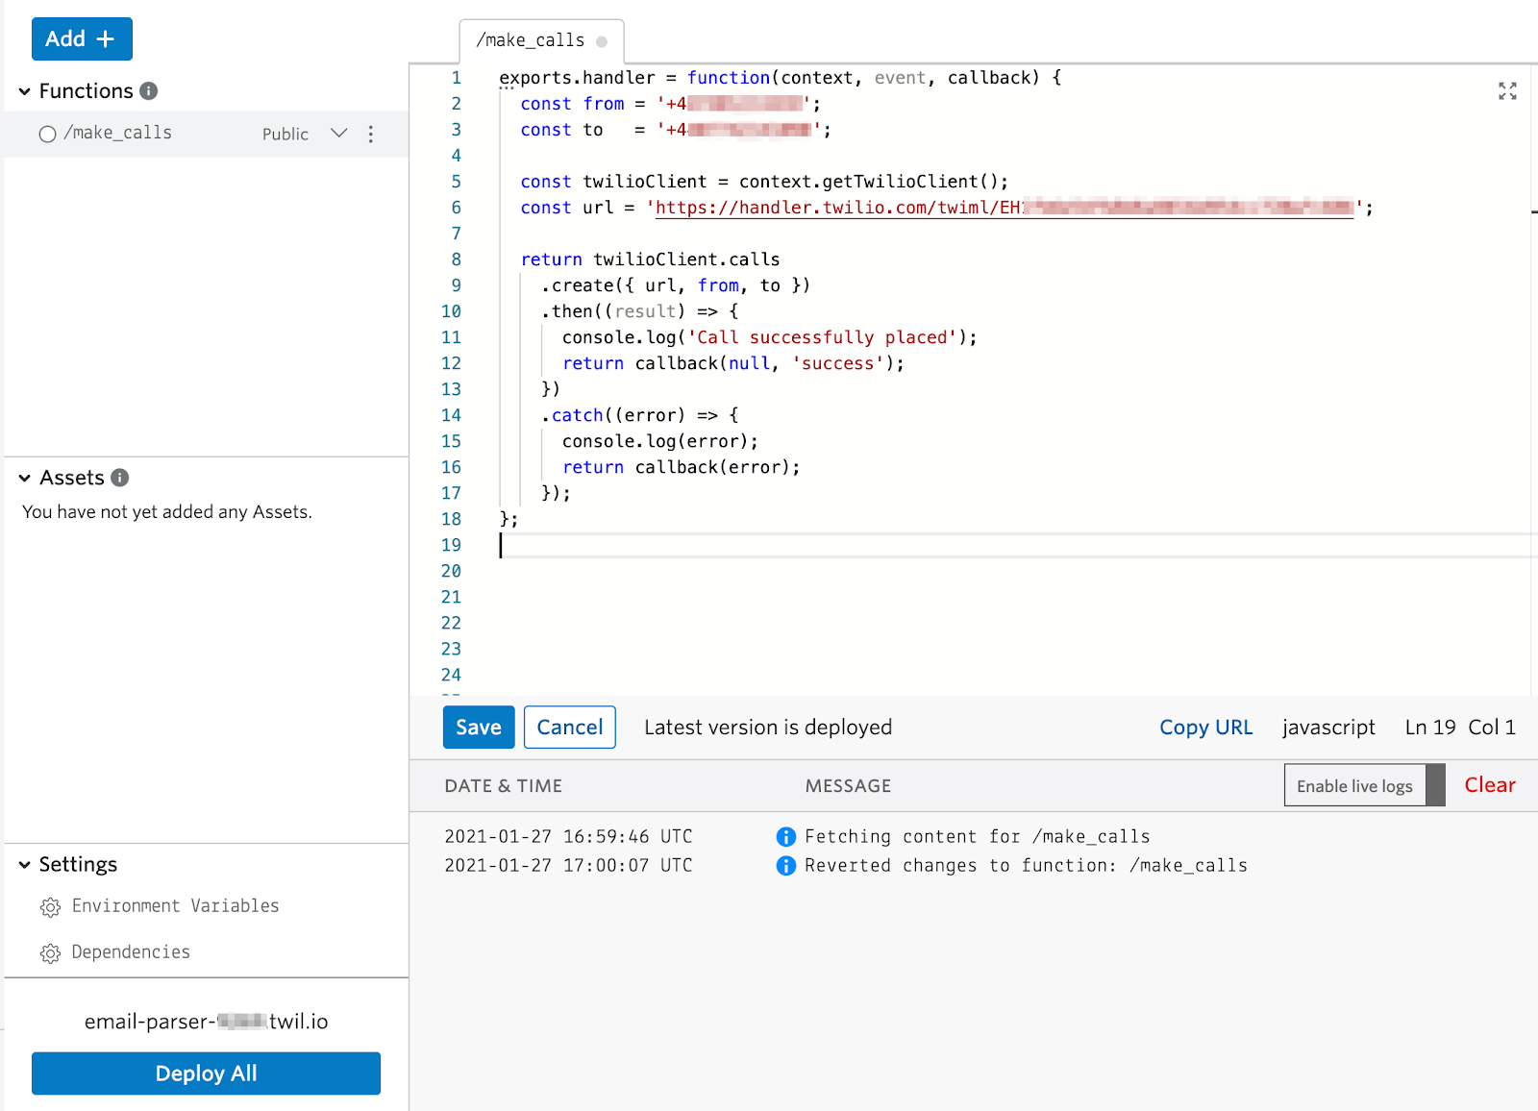
Task: Click the 2021-01-27 17:00:07 UTC log timestamp
Action: (568, 866)
